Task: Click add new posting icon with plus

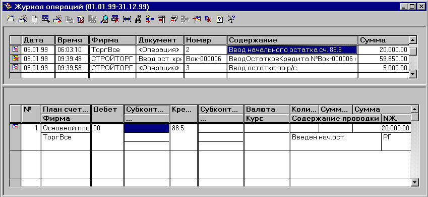Action: [45, 19]
